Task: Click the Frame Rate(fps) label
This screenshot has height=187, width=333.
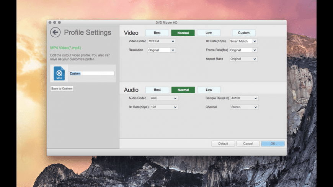Action: (217, 50)
